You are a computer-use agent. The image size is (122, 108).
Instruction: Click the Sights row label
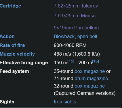click(x=7, y=102)
